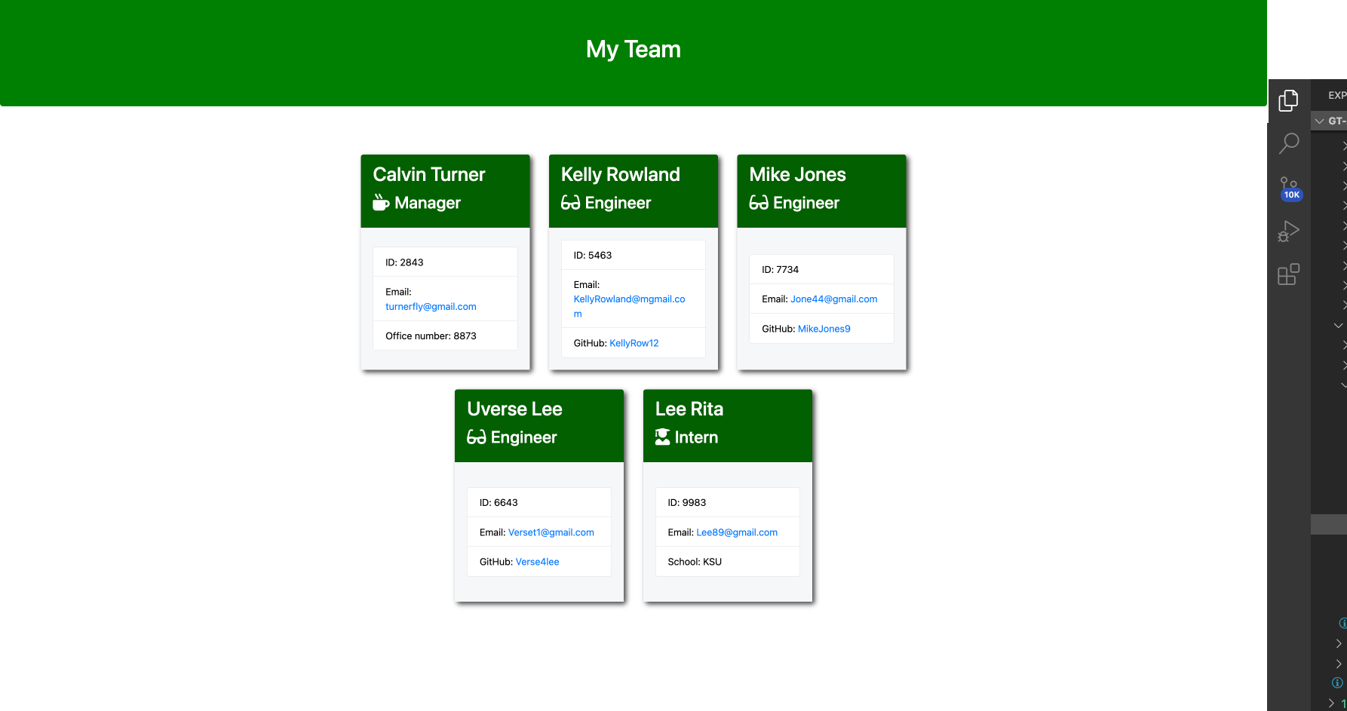Click the Uverse Lee name heading
This screenshot has height=711, width=1347.
[515, 409]
